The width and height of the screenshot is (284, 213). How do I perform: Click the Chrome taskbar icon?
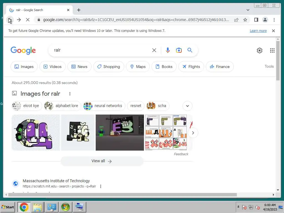click(24, 207)
